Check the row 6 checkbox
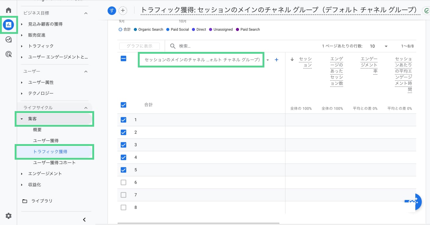This screenshot has width=430, height=225. (123, 182)
